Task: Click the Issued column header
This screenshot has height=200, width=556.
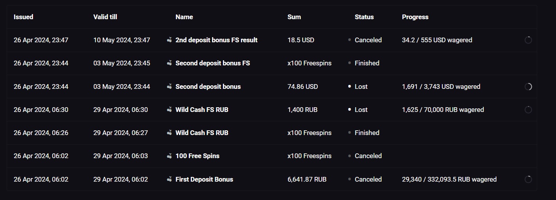Action: pos(24,17)
